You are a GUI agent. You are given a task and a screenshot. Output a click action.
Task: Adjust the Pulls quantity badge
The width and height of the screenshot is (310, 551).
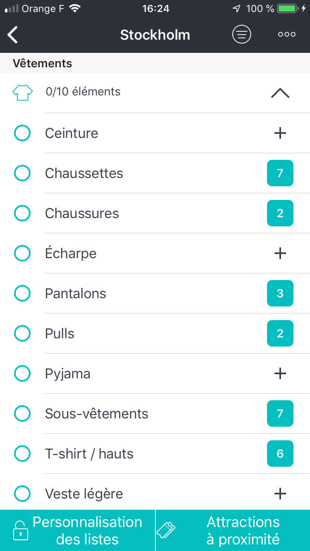tap(280, 333)
